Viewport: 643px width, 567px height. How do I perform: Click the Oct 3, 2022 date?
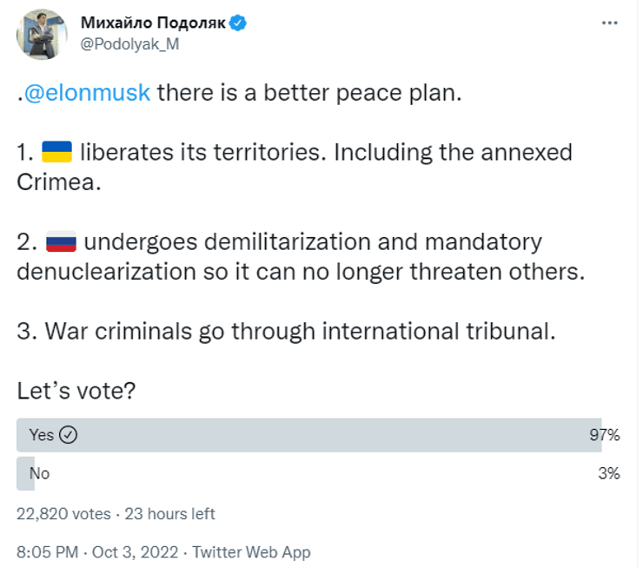point(135,551)
